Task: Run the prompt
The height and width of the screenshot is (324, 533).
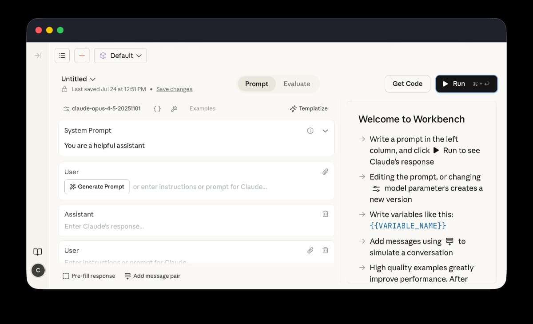Action: 466,84
